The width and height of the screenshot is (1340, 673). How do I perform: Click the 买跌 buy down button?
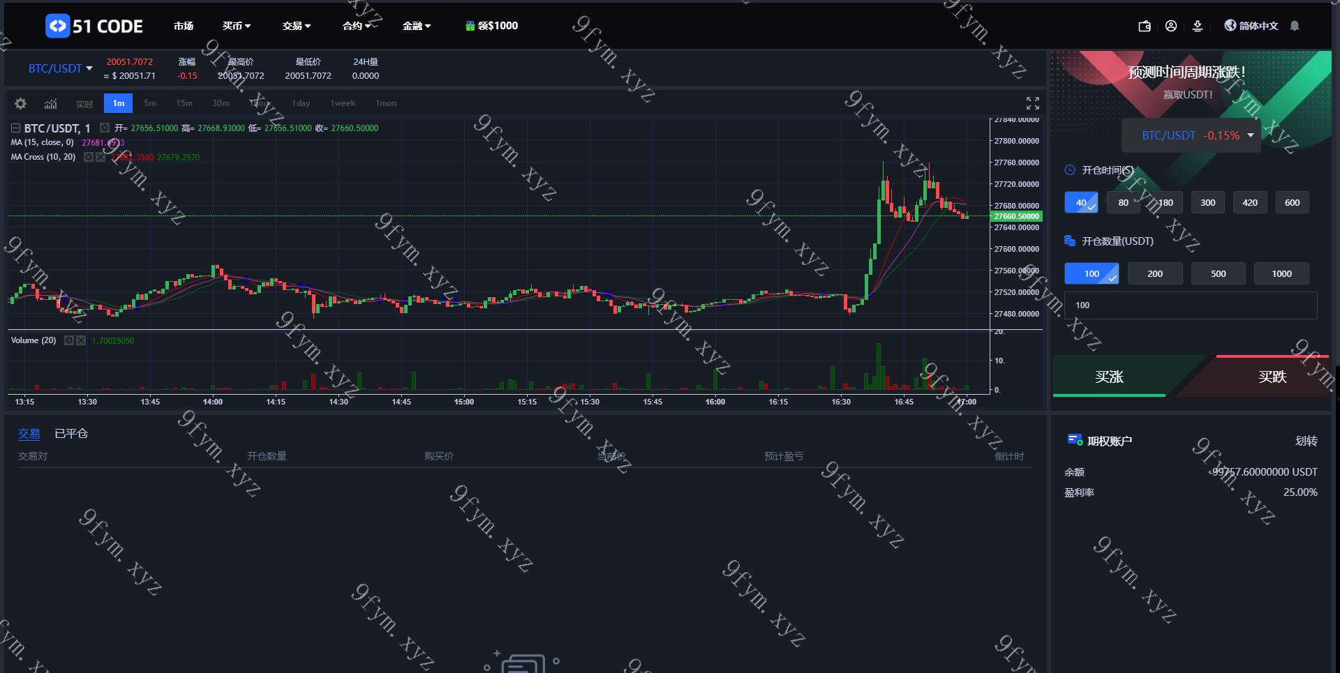click(1272, 377)
